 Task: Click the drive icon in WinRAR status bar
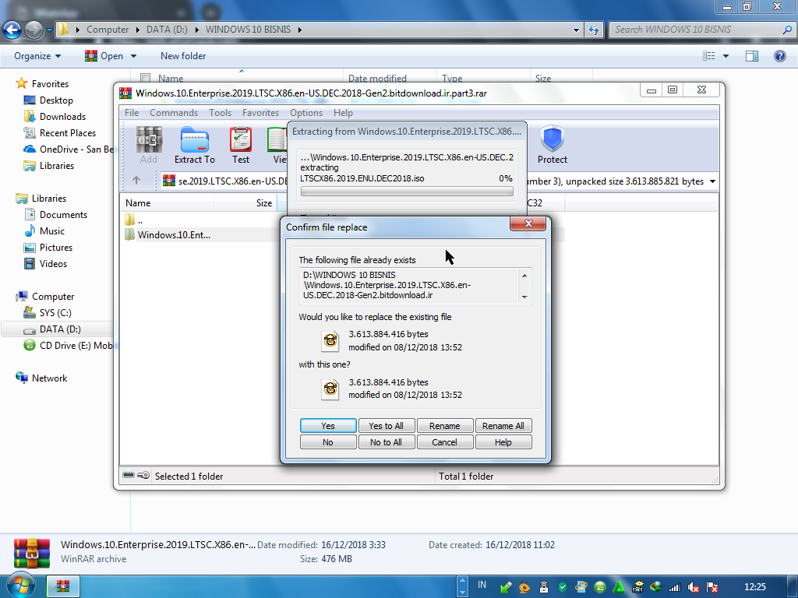point(129,475)
